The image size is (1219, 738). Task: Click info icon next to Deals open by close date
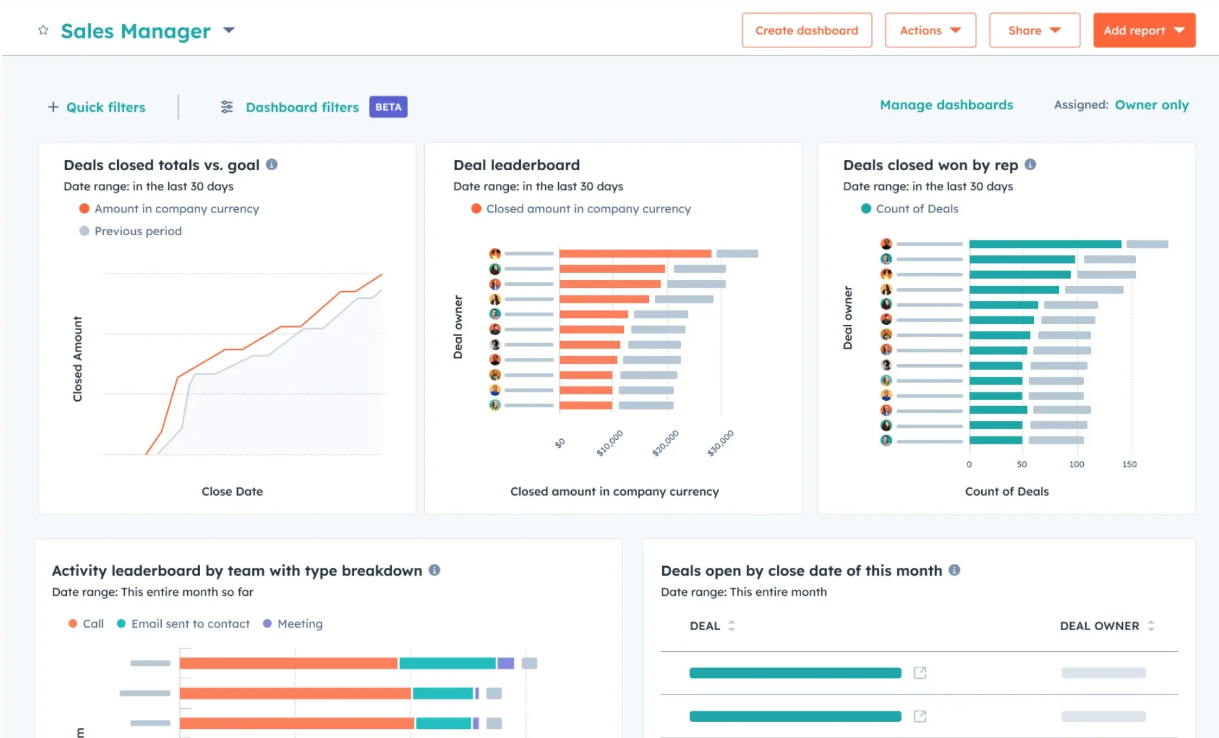(954, 570)
